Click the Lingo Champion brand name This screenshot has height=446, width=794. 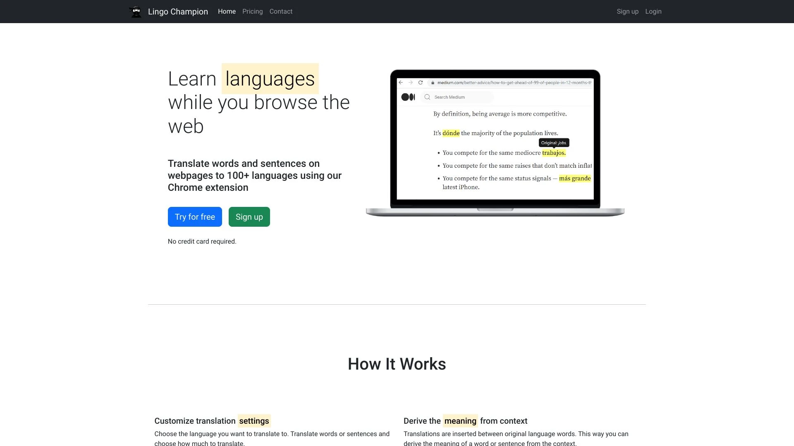coord(178,11)
